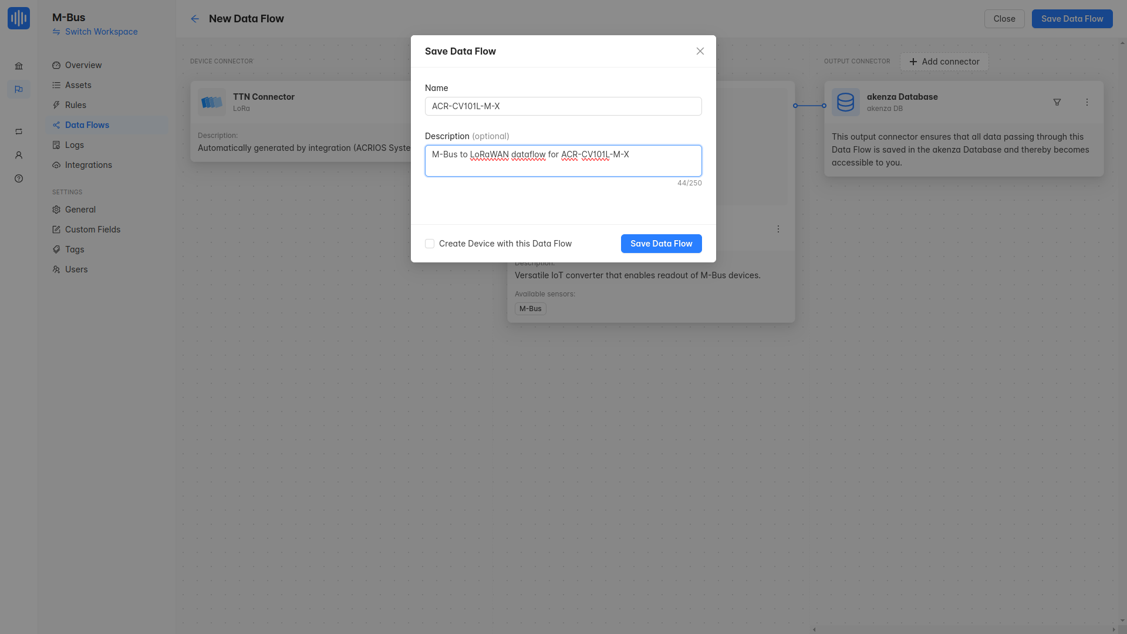
Task: Click the back arrow beside New Data Flow
Action: pos(195,19)
